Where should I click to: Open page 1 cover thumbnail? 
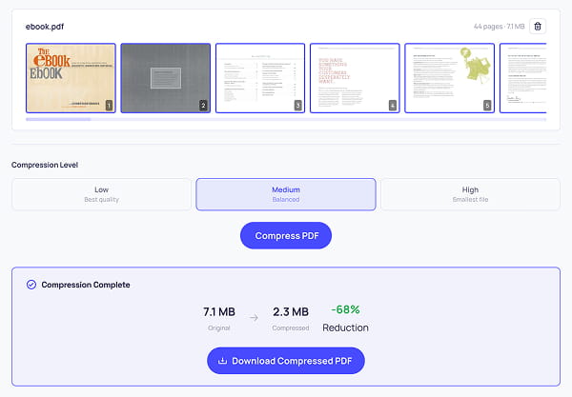click(71, 78)
